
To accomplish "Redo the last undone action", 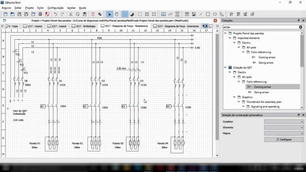I will pos(63,14).
